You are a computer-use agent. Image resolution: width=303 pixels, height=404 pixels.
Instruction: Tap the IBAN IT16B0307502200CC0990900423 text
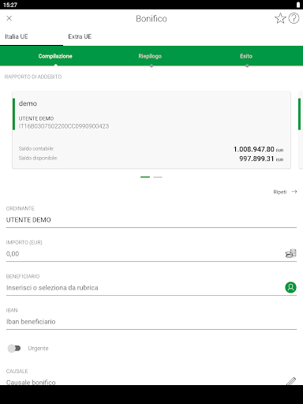pos(64,126)
